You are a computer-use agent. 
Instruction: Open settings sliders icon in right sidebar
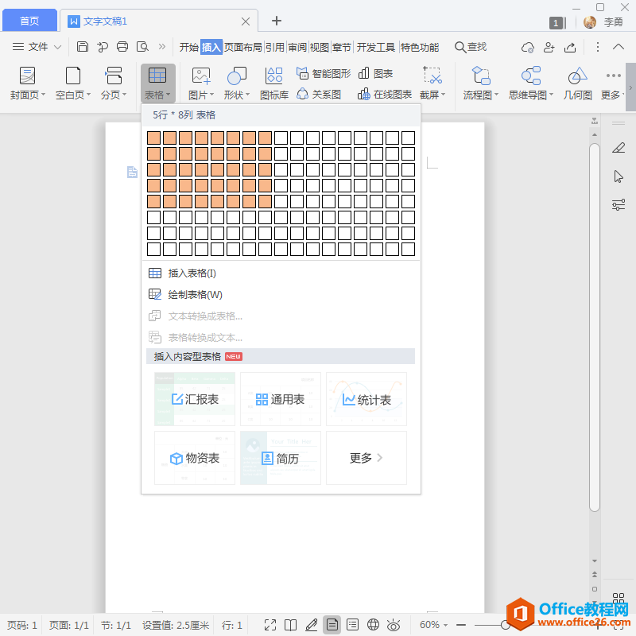point(619,205)
